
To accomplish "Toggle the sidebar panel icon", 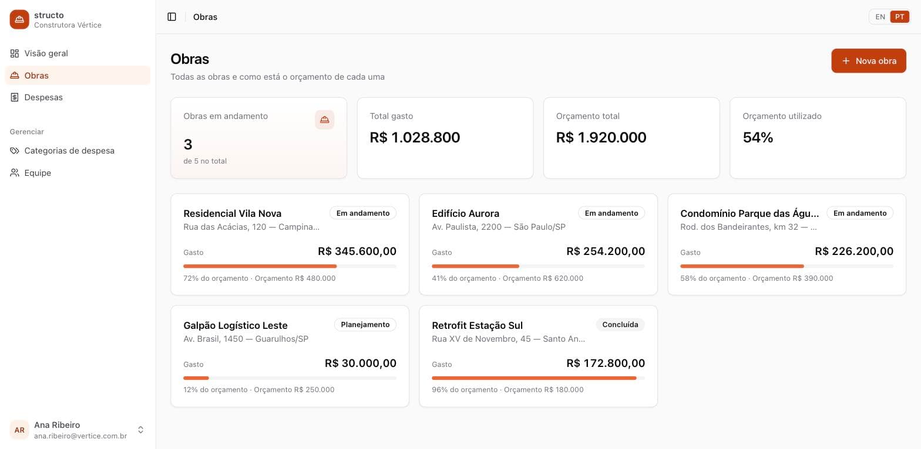I will 172,17.
